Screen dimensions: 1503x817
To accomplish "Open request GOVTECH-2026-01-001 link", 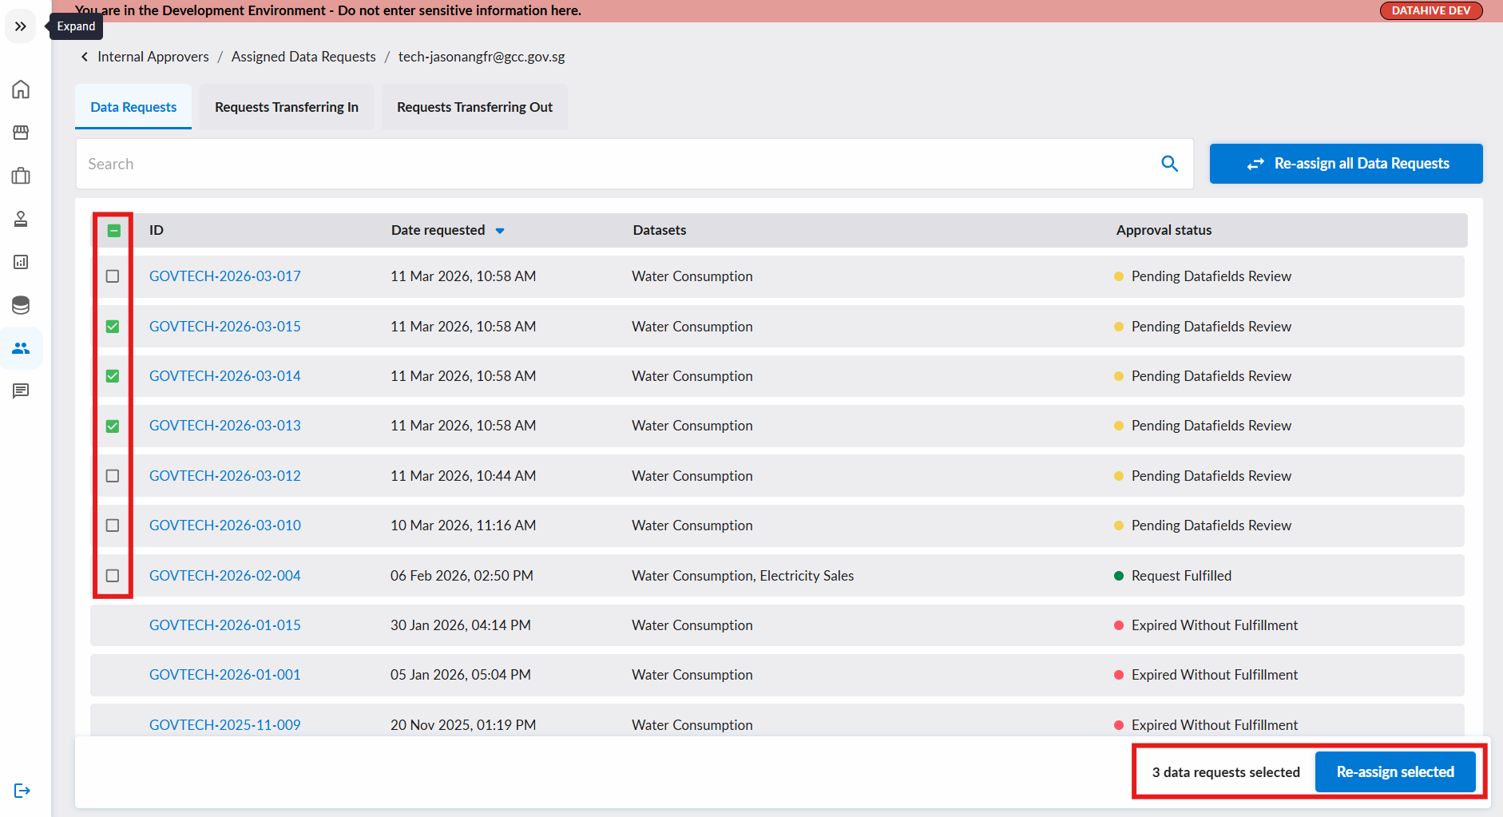I will point(225,675).
